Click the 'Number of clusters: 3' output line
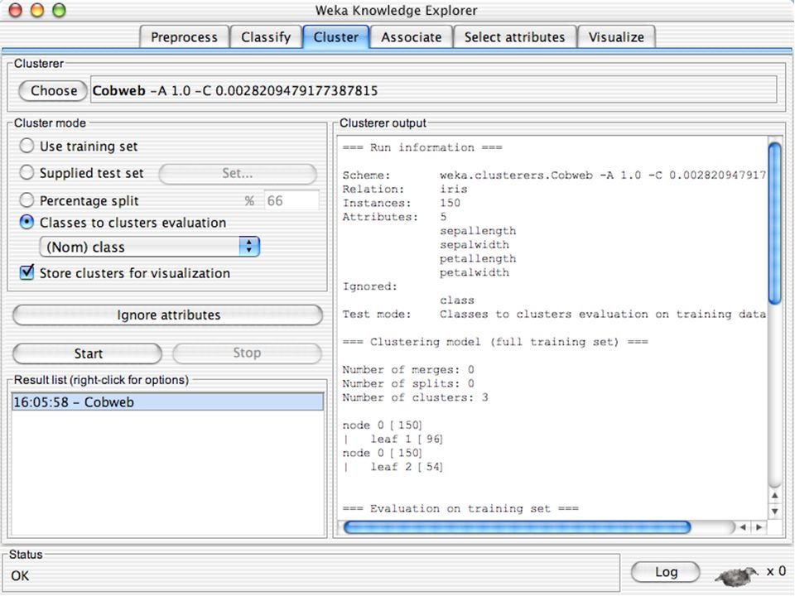Image resolution: width=795 pixels, height=596 pixels. [x=415, y=397]
